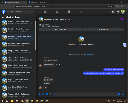Click the address bar URL

pos(30,6)
